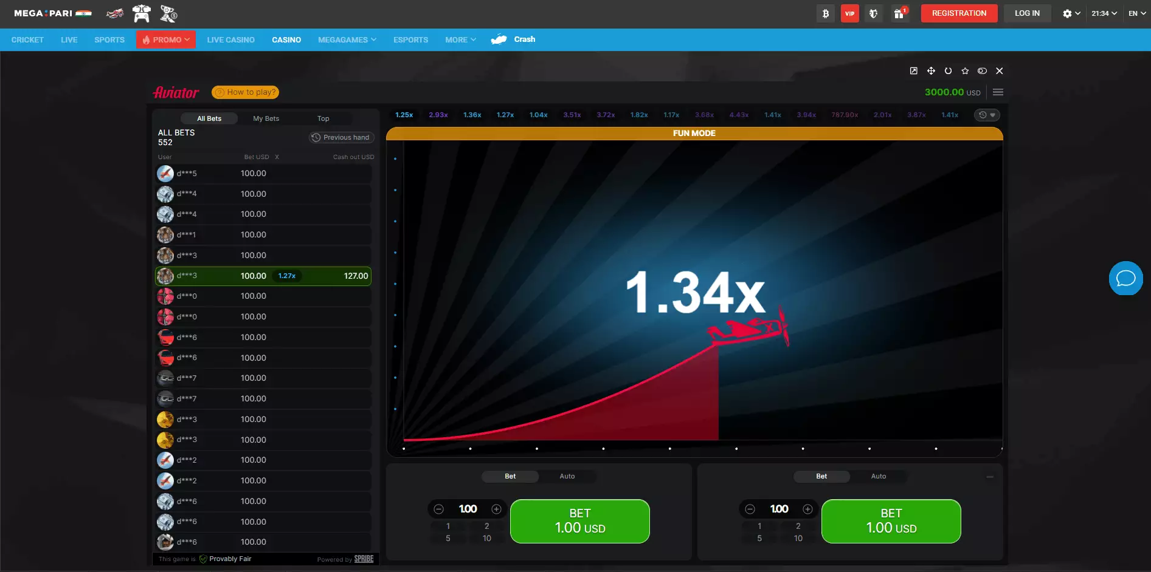Click the Crash plane icon link
1151x572 pixels.
[x=499, y=39]
